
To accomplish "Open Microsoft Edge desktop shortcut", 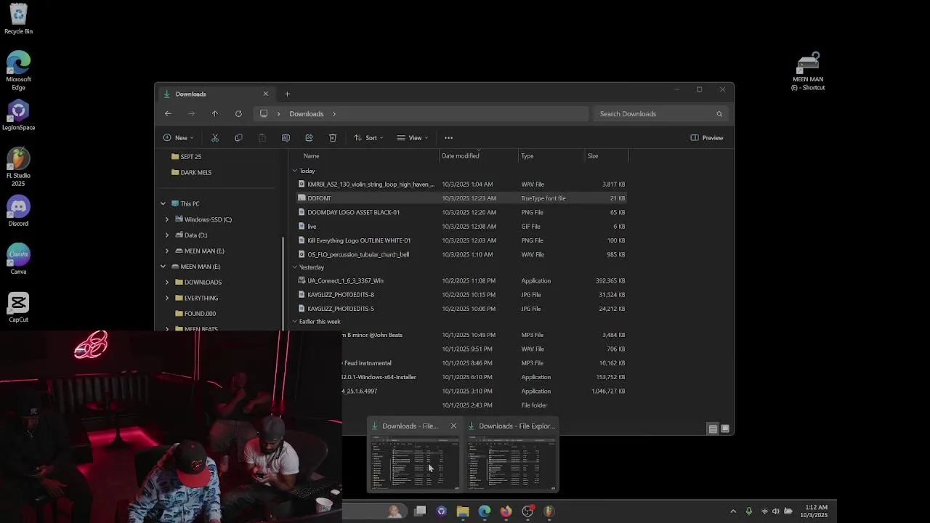I will tap(18, 71).
